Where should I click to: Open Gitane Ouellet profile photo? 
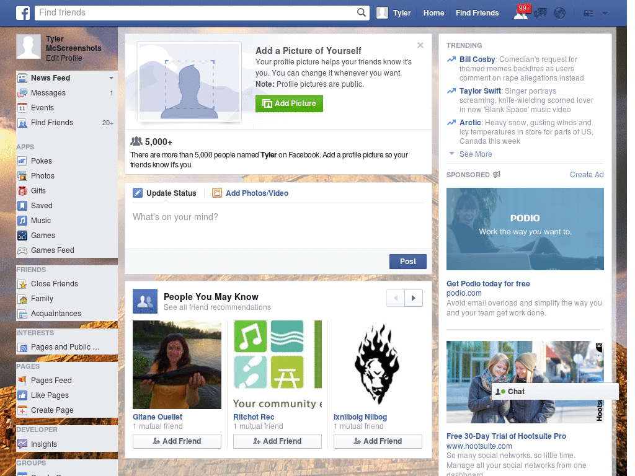click(177, 364)
